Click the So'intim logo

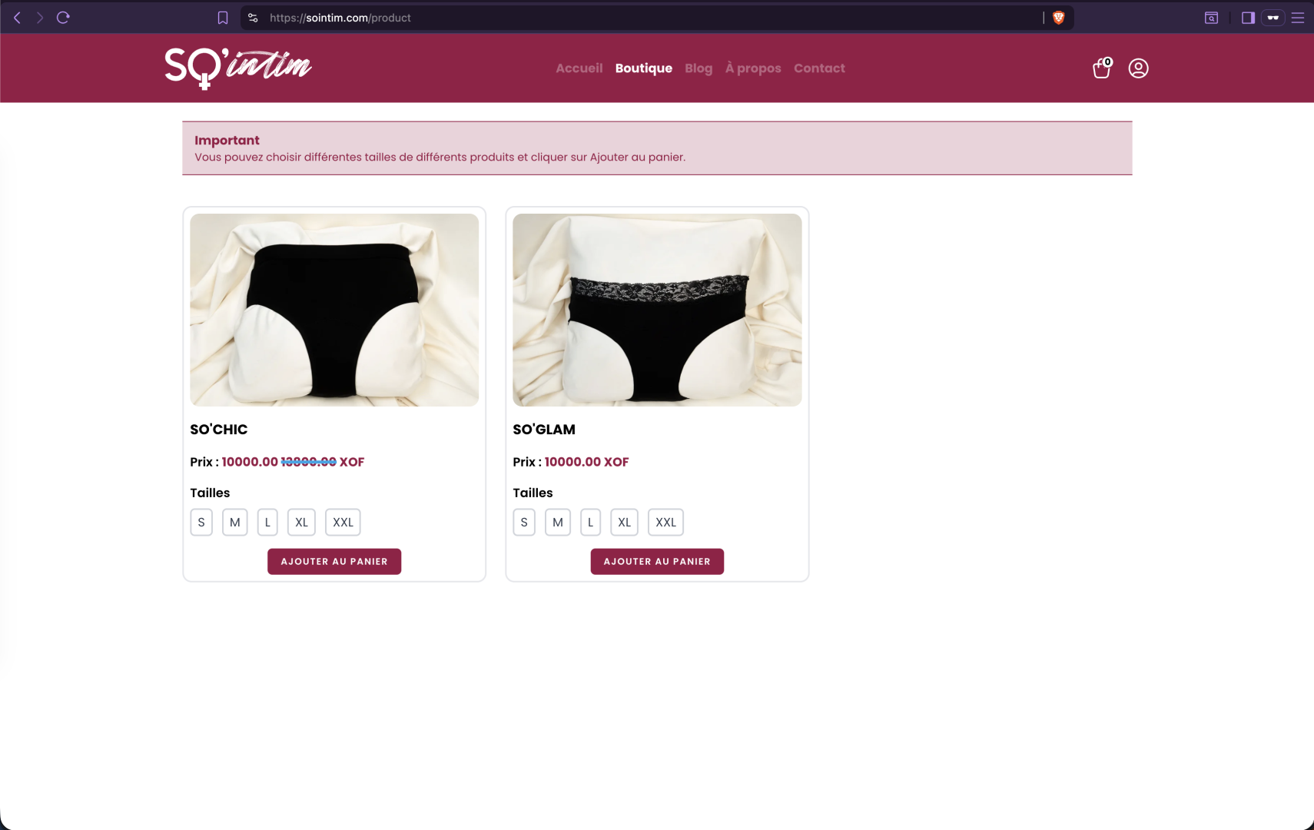[238, 68]
